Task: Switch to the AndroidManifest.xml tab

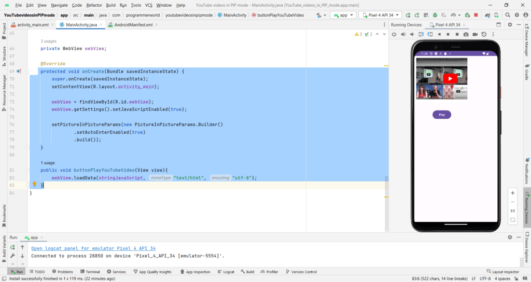Action: (133, 25)
